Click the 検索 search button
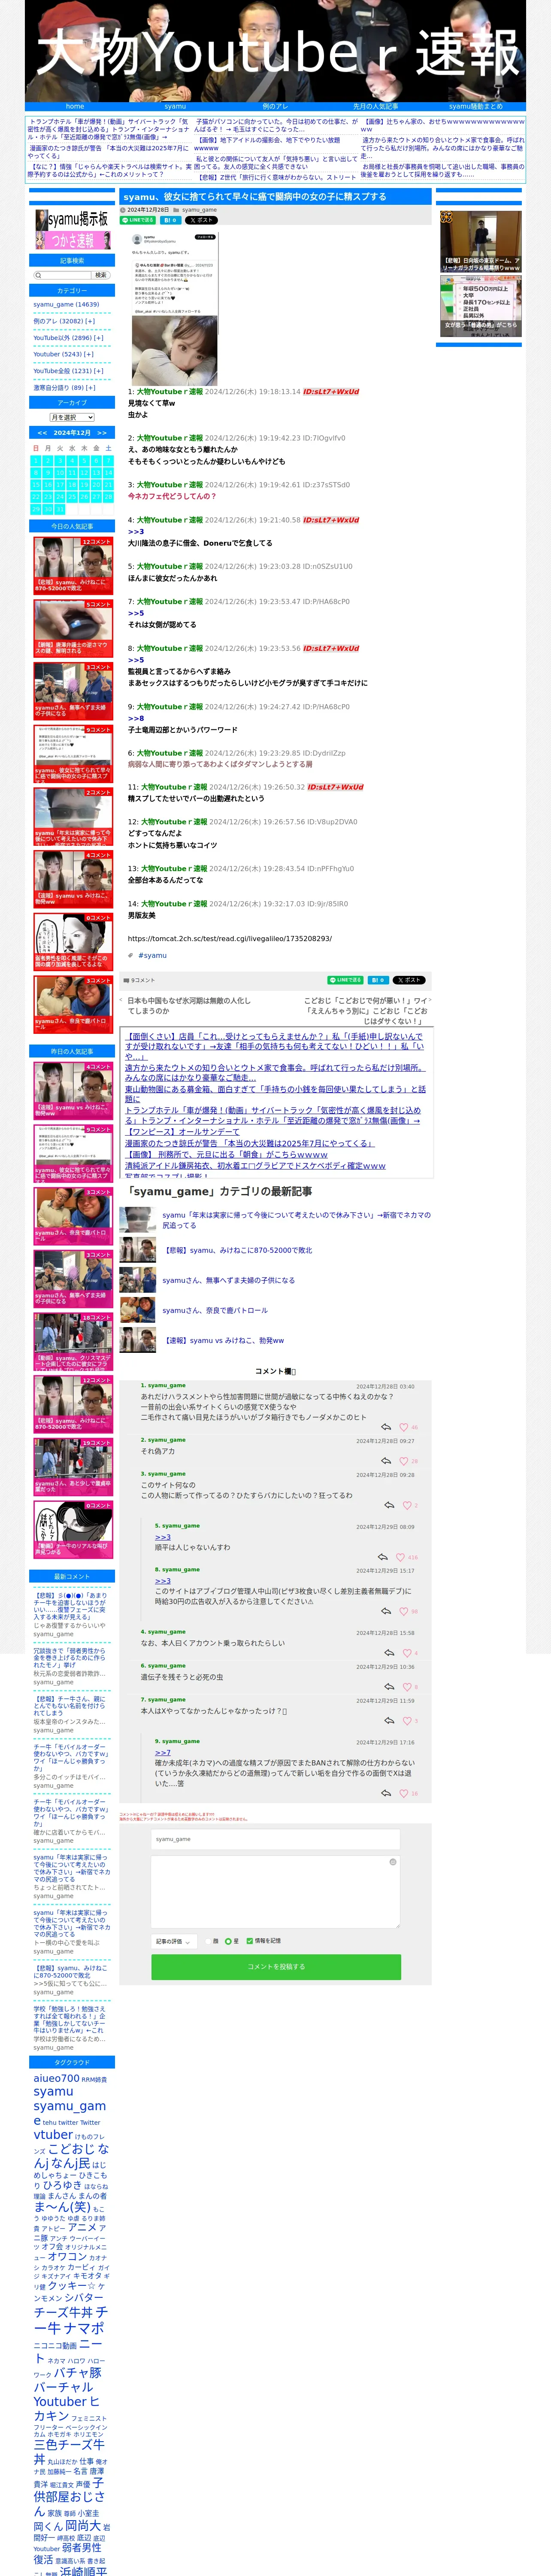This screenshot has width=551, height=2576. (100, 275)
